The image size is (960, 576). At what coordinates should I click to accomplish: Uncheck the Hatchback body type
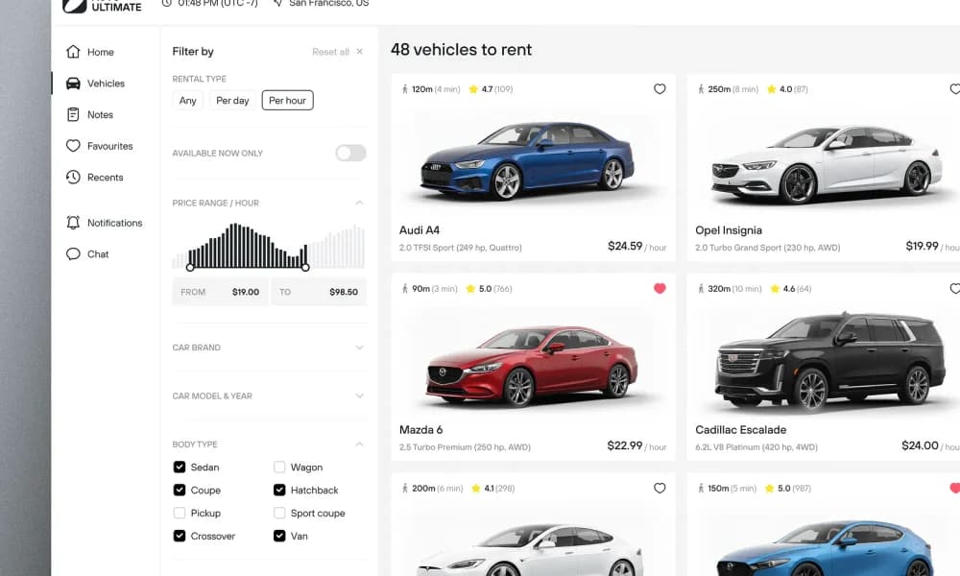279,490
